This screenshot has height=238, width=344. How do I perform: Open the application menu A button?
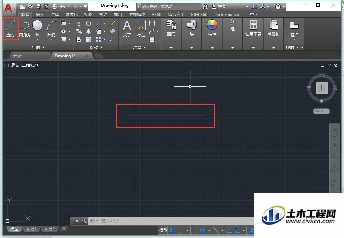pyautogui.click(x=9, y=9)
